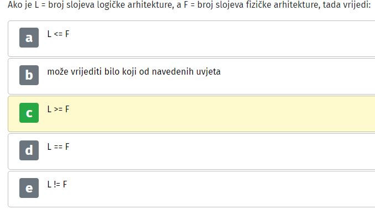Click the green 'c' answer badge
The width and height of the screenshot is (375, 209).
tap(29, 113)
